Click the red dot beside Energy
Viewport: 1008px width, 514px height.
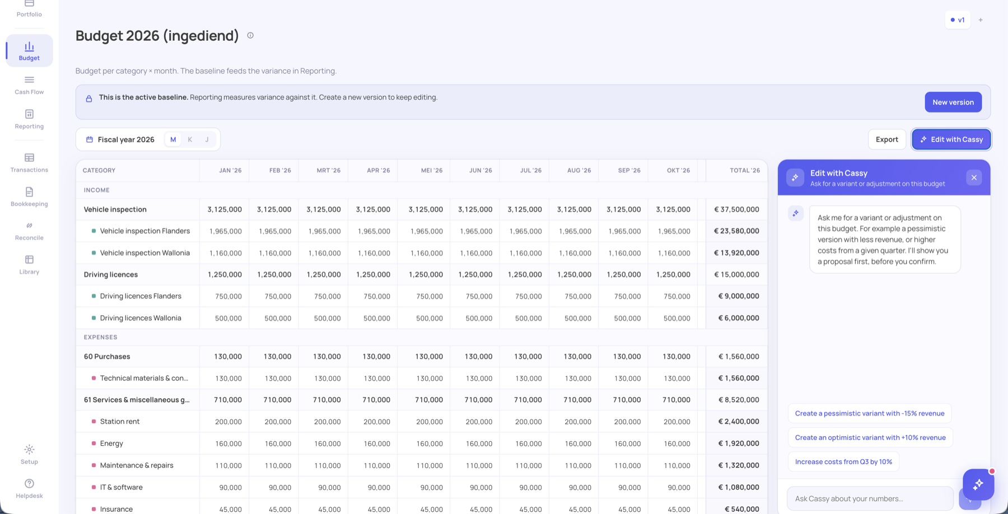(94, 443)
